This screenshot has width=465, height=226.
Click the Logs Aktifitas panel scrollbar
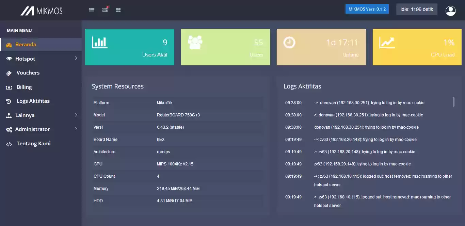point(453,102)
